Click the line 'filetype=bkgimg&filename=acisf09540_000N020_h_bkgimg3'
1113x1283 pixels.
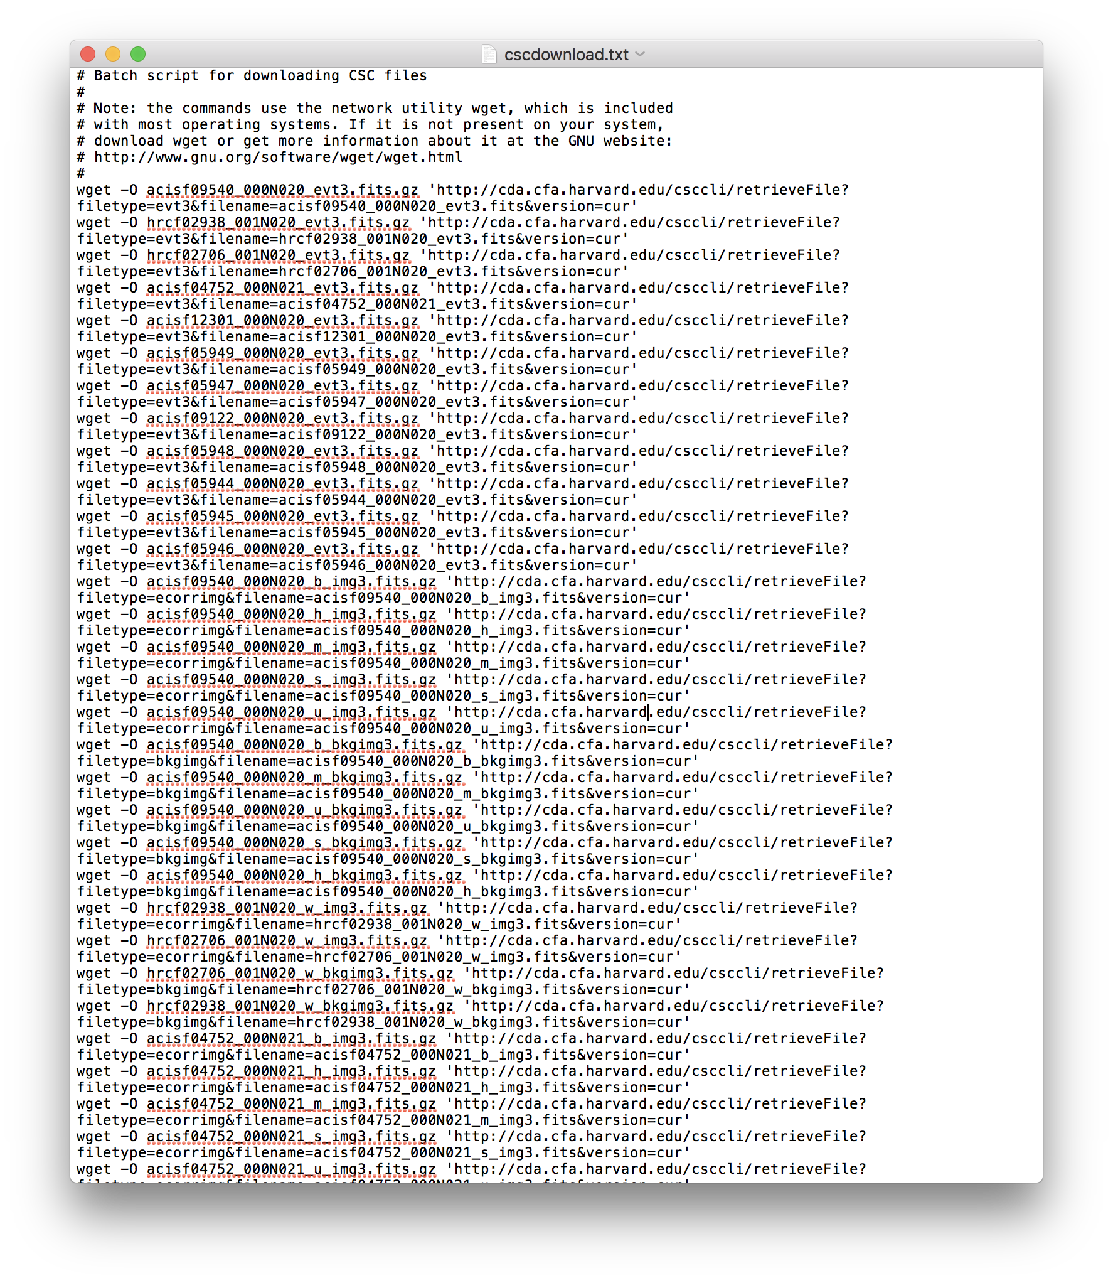(388, 891)
